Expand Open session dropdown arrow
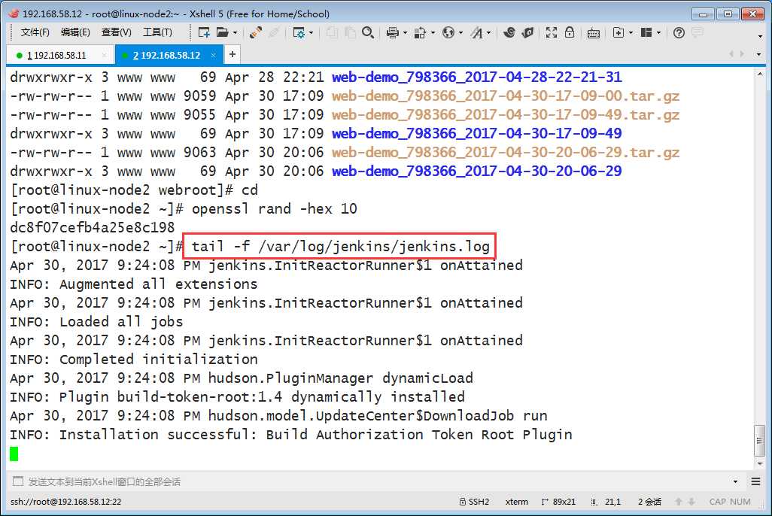 pos(235,33)
